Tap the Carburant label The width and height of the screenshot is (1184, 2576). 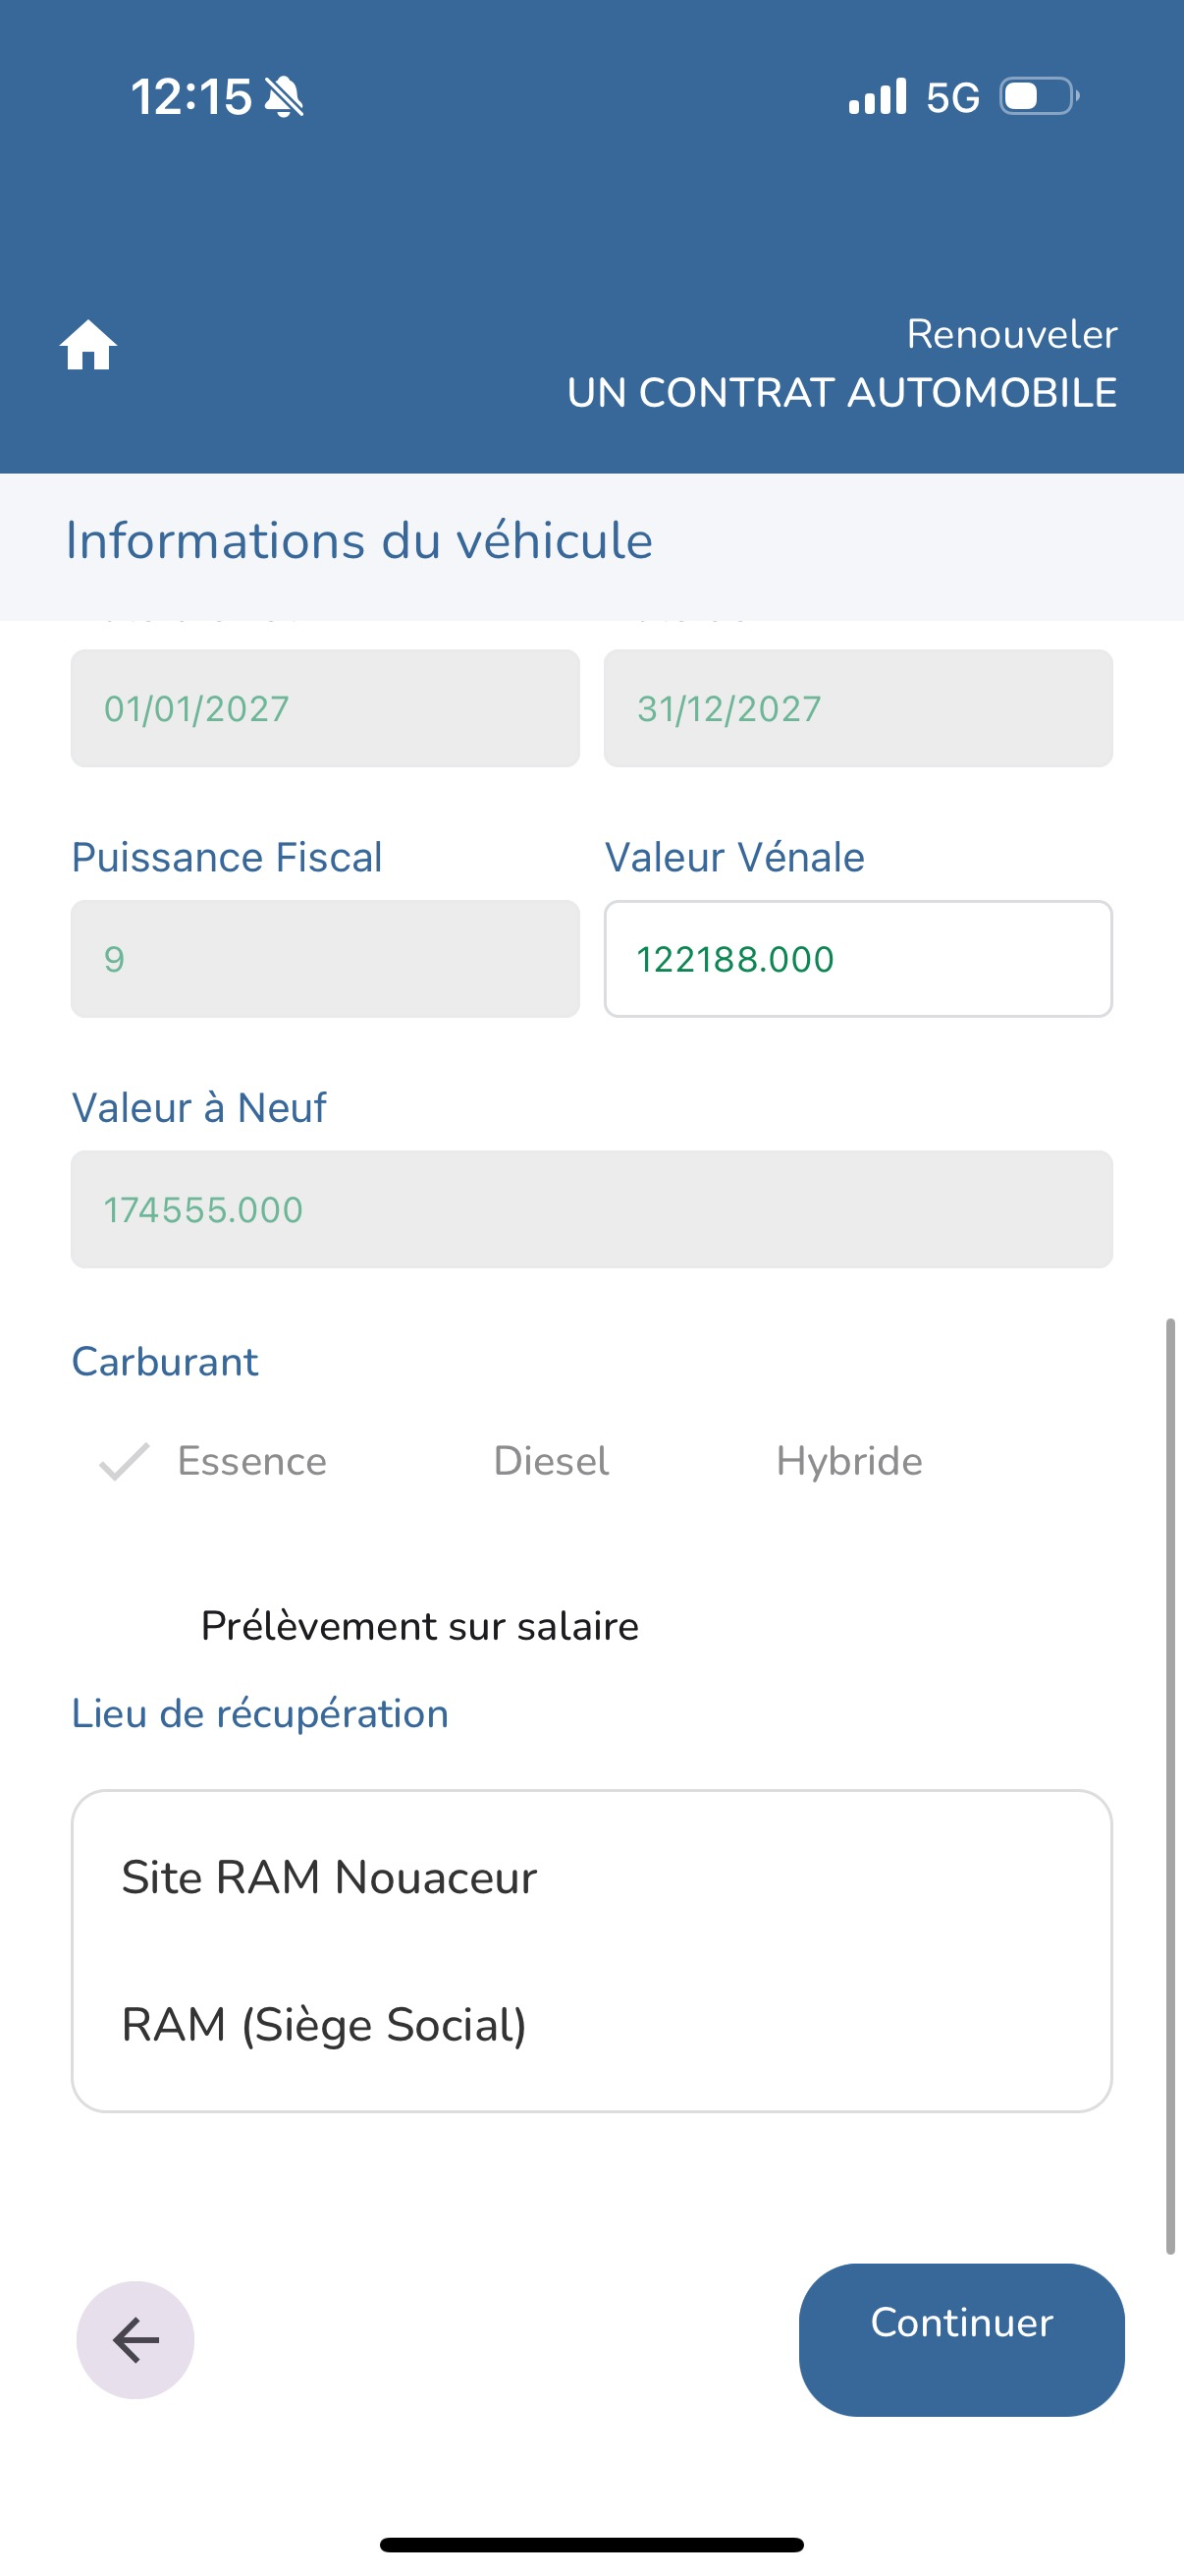[x=165, y=1362]
